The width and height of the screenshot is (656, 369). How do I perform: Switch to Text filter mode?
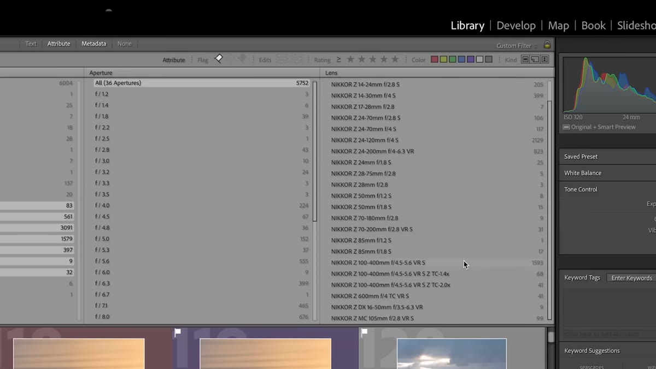(31, 44)
